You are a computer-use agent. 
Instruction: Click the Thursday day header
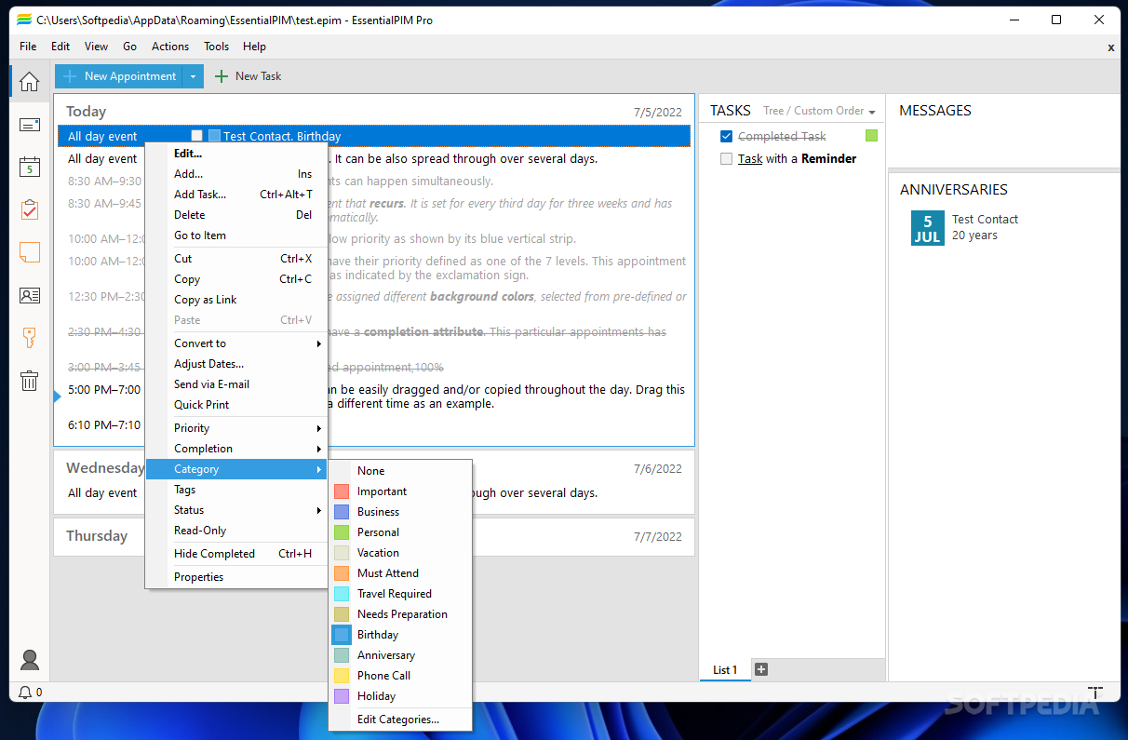97,536
